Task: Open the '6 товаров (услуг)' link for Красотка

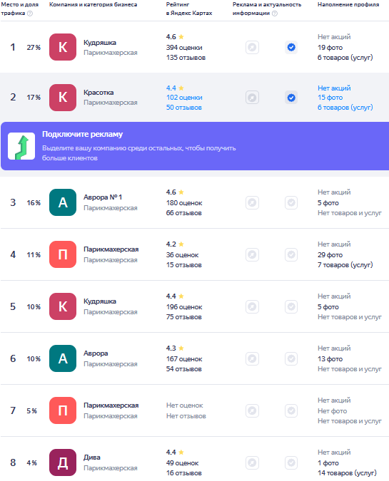Action: point(345,108)
